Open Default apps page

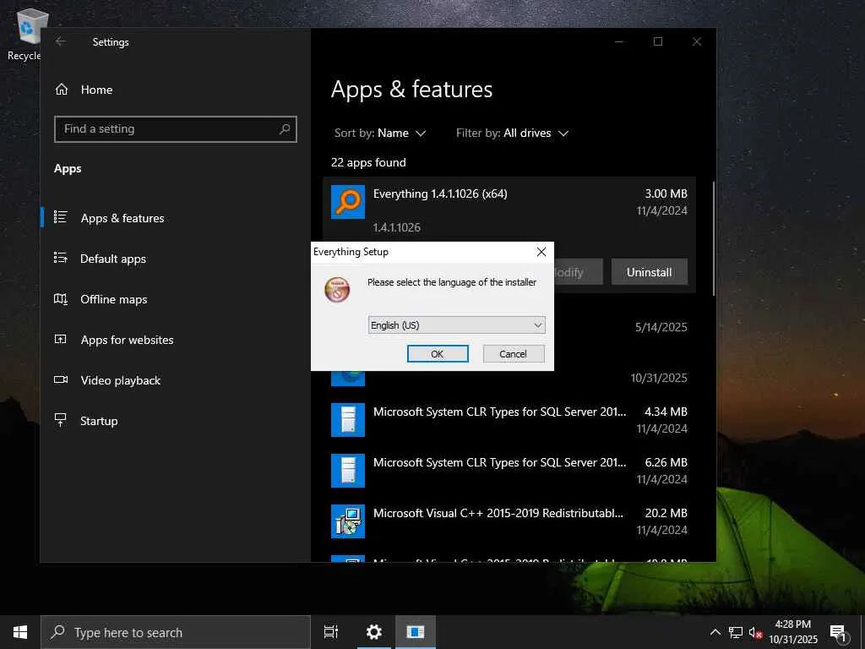coord(113,259)
